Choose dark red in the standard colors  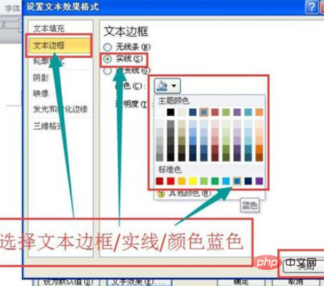(160, 181)
